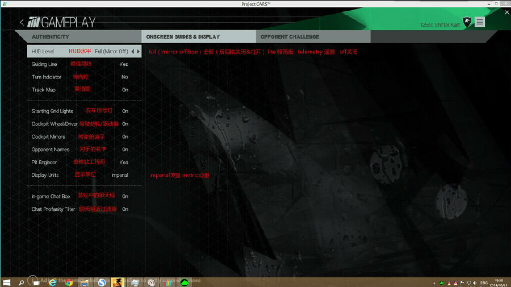Select the Pit Engineer label
Viewport: 511px width, 287px height.
pyautogui.click(x=44, y=162)
